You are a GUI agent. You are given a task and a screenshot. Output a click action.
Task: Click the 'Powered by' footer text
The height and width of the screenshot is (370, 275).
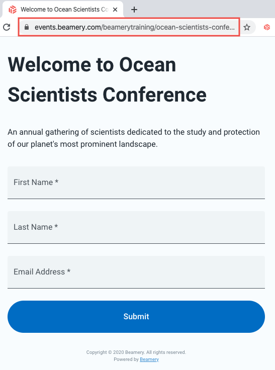pyautogui.click(x=126, y=359)
